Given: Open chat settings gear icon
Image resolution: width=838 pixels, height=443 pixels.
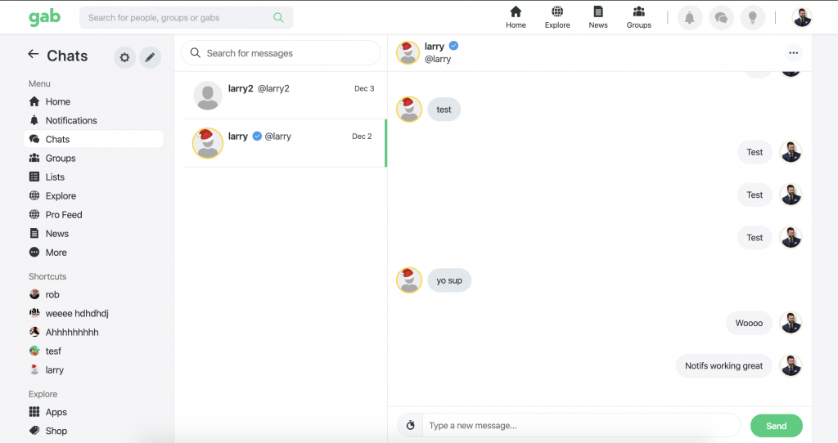Looking at the screenshot, I should [x=124, y=57].
